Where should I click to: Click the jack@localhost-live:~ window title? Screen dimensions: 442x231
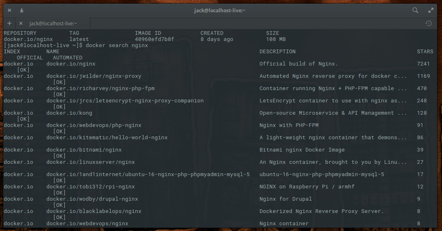[x=220, y=10]
